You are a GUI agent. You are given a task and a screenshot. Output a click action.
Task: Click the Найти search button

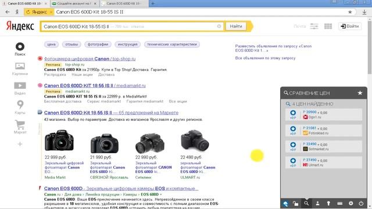click(236, 26)
